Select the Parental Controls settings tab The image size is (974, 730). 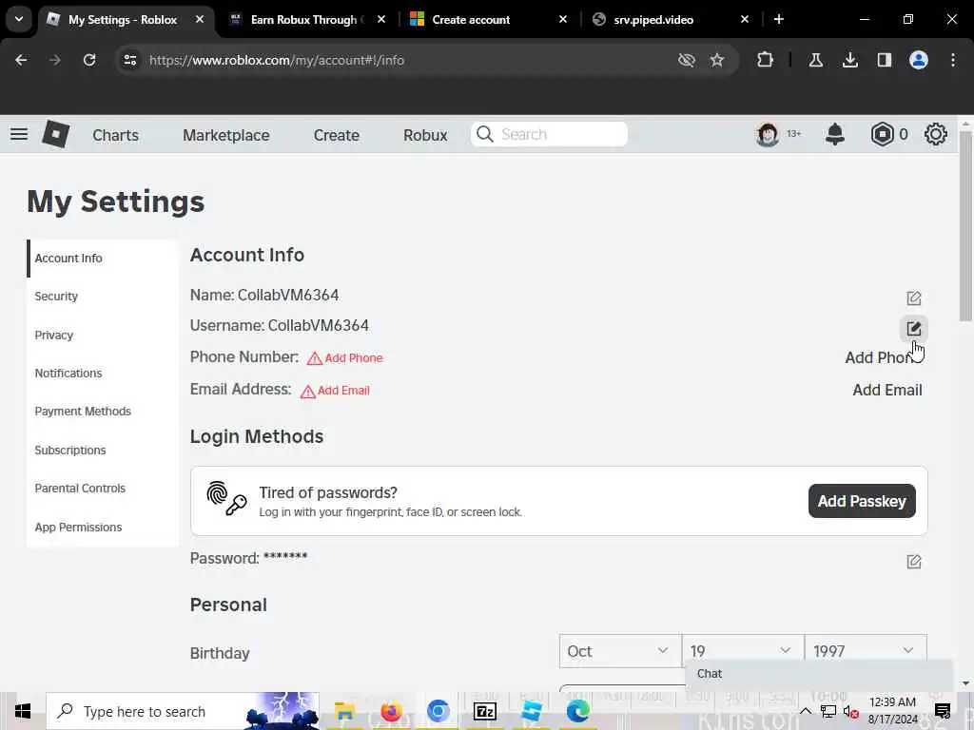(103, 489)
